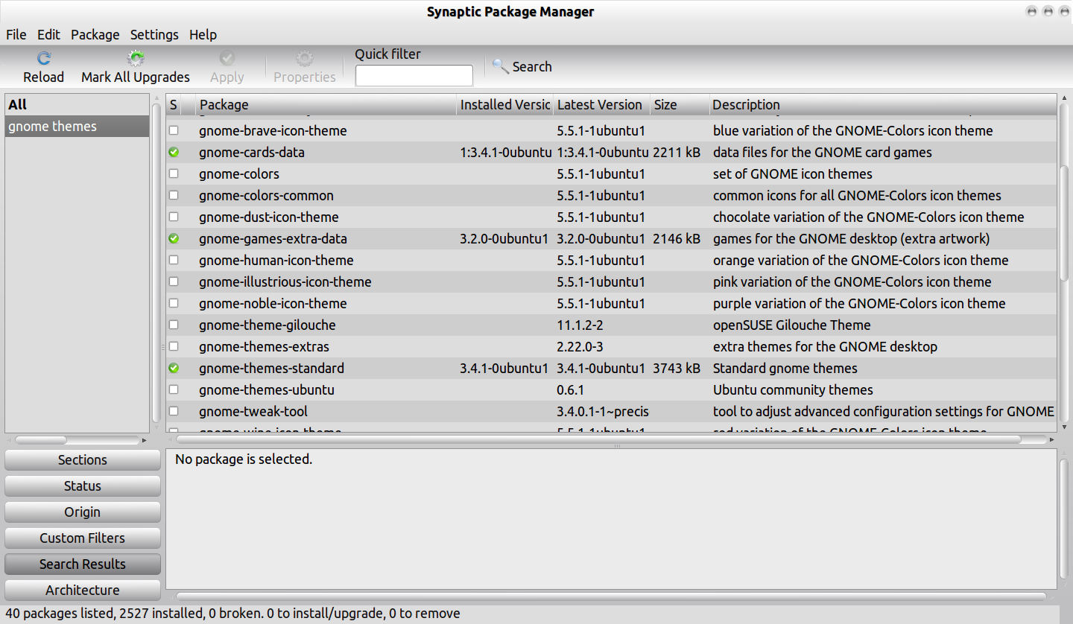Sort by Description column header
Viewport: 1073px width, 624px height.
[x=883, y=105]
